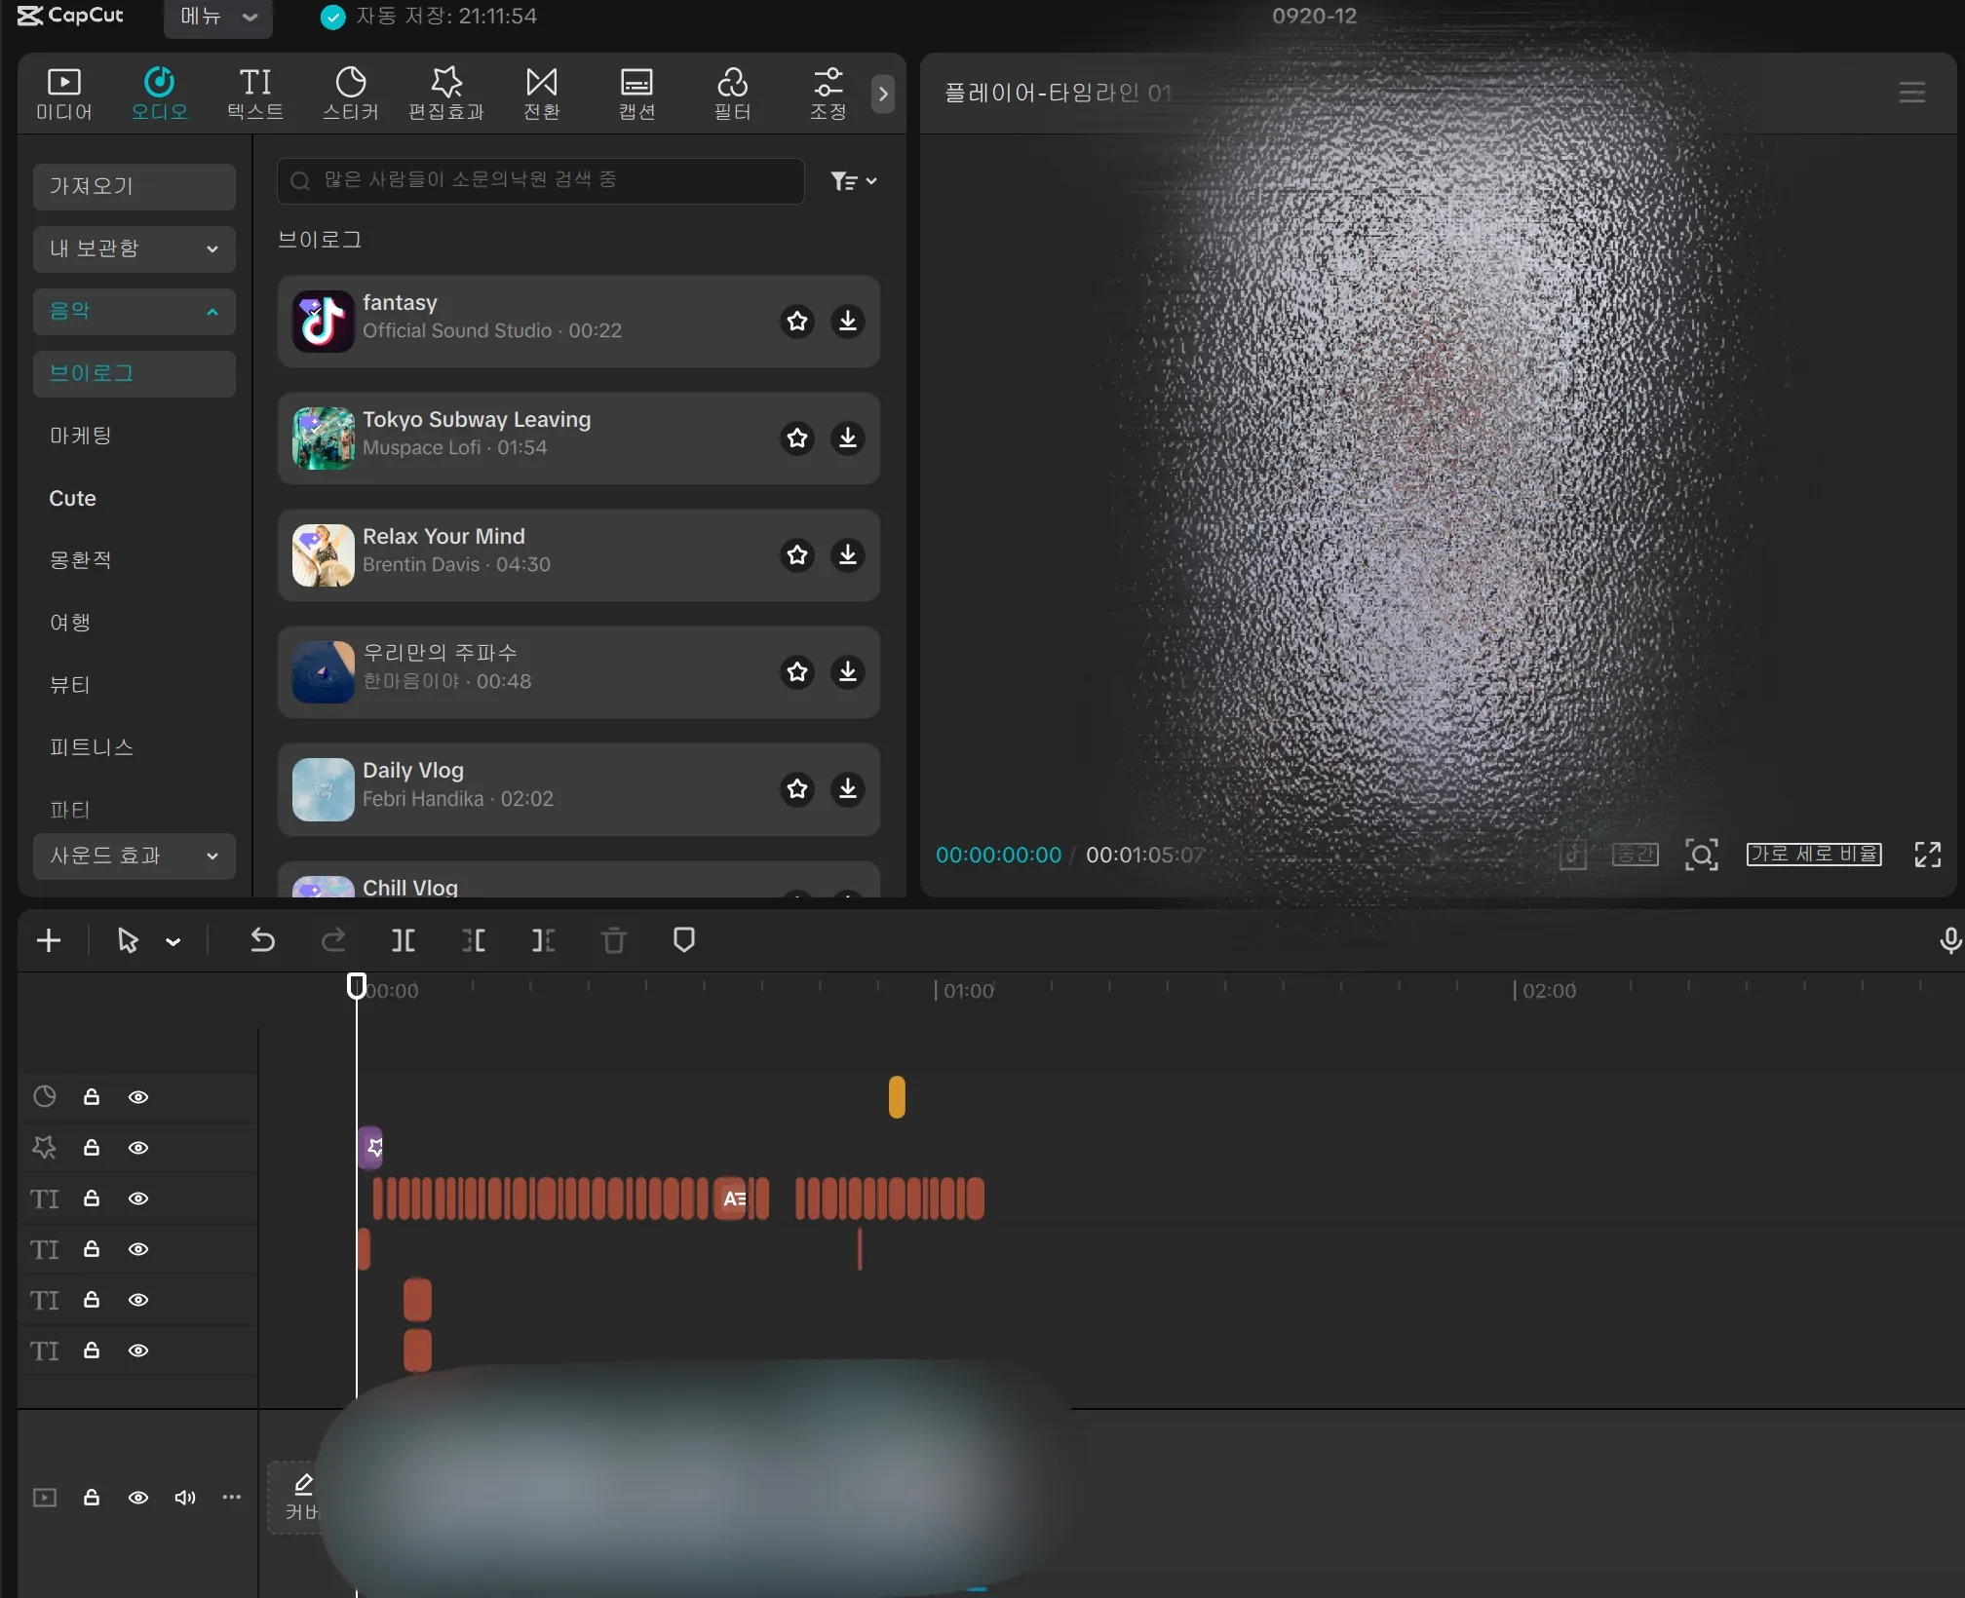Click the add plus icon in timeline toolbar
The width and height of the screenshot is (1965, 1598).
coord(49,940)
